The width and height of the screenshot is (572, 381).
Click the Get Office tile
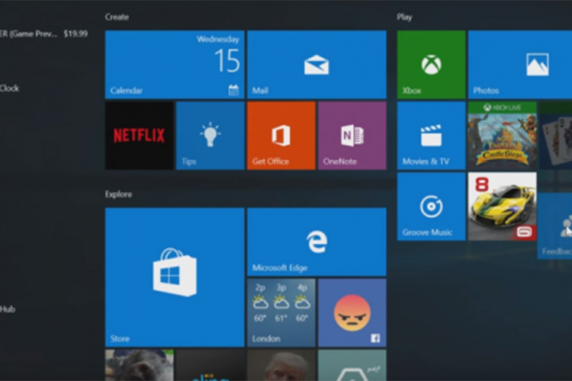tap(281, 136)
